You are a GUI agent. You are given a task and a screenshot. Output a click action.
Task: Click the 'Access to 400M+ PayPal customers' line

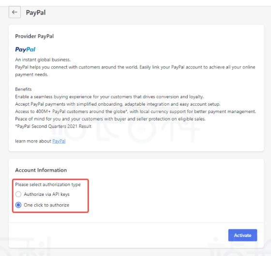pos(135,112)
